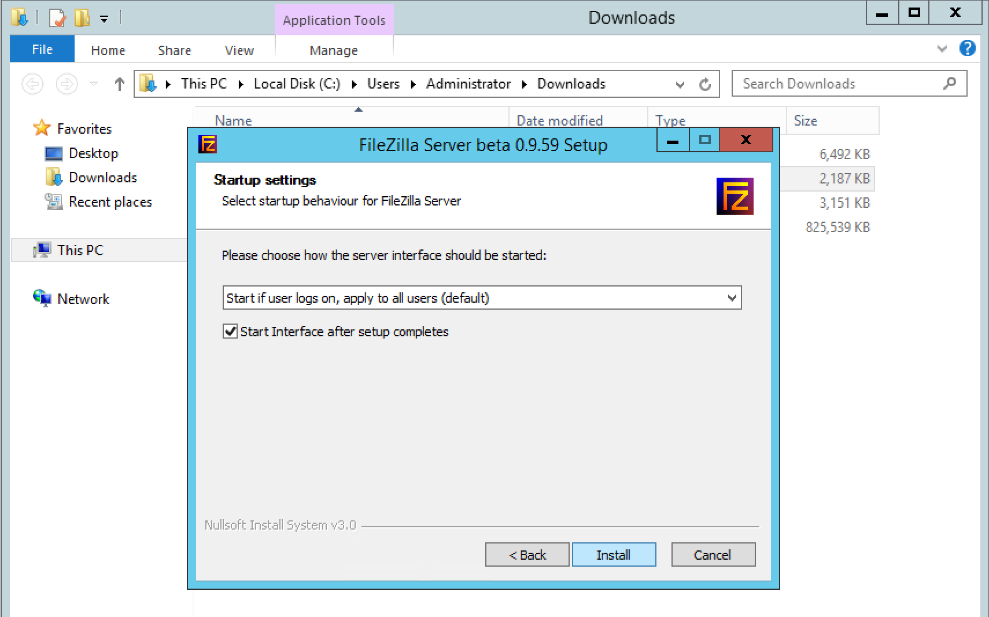The height and width of the screenshot is (617, 989).
Task: Uncheck Start Interface after setup completes
Action: tap(230, 331)
